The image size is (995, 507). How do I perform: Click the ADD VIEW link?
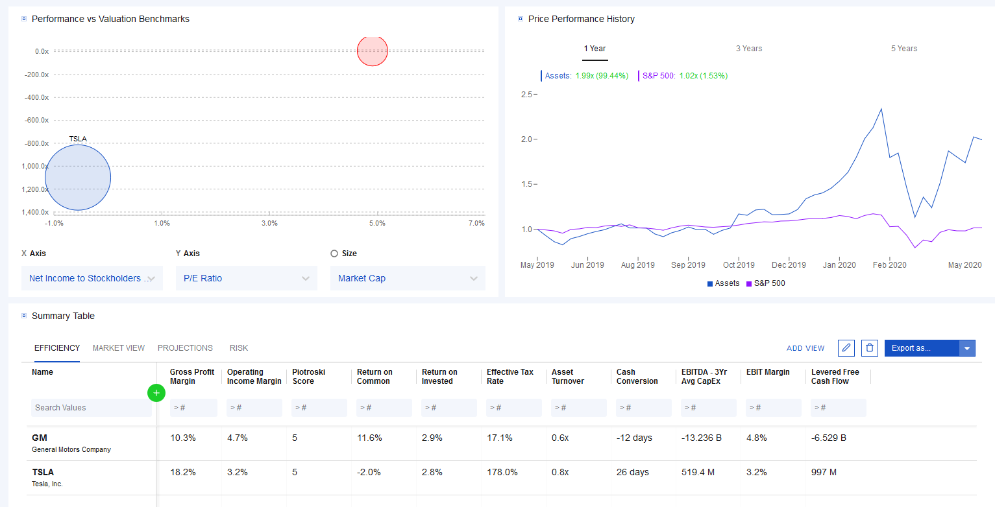pos(805,348)
